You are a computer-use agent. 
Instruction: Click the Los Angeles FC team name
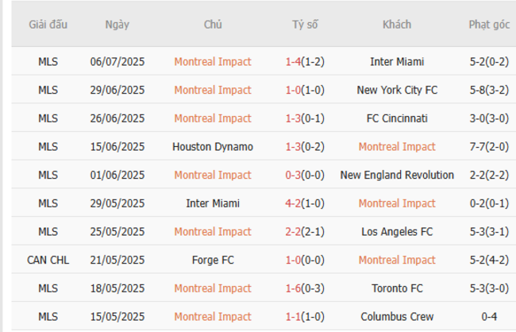coord(397,232)
